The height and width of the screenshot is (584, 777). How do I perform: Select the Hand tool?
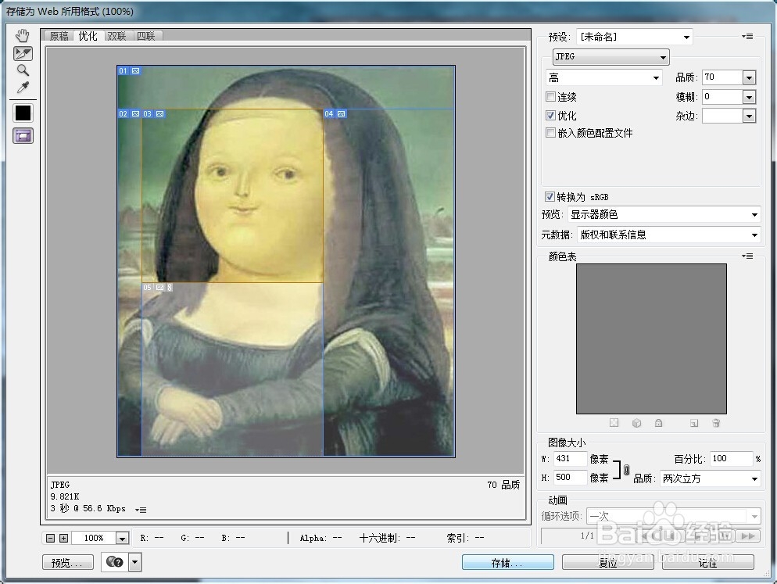23,36
